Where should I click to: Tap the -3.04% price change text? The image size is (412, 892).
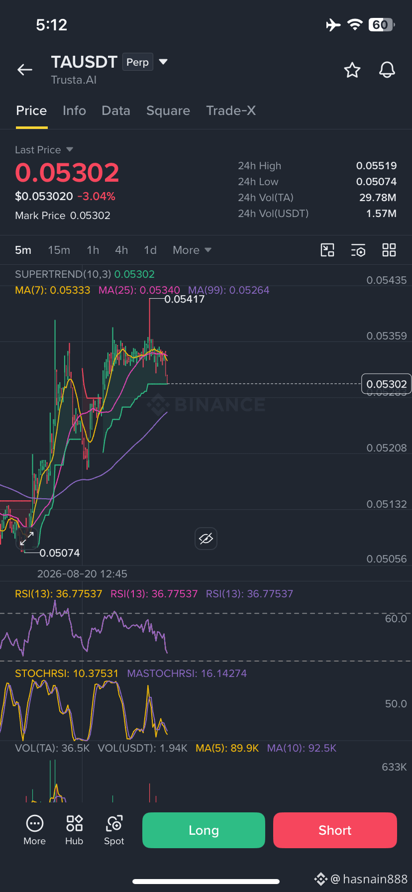tap(97, 196)
